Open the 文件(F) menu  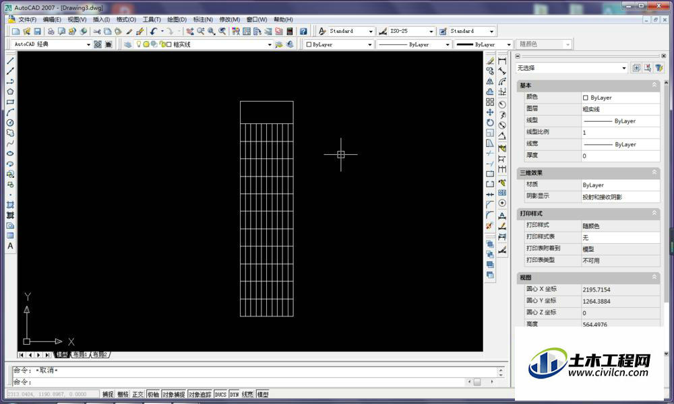(27, 20)
